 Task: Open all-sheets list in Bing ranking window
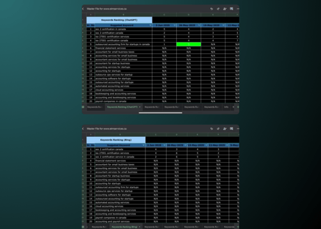tap(83, 227)
